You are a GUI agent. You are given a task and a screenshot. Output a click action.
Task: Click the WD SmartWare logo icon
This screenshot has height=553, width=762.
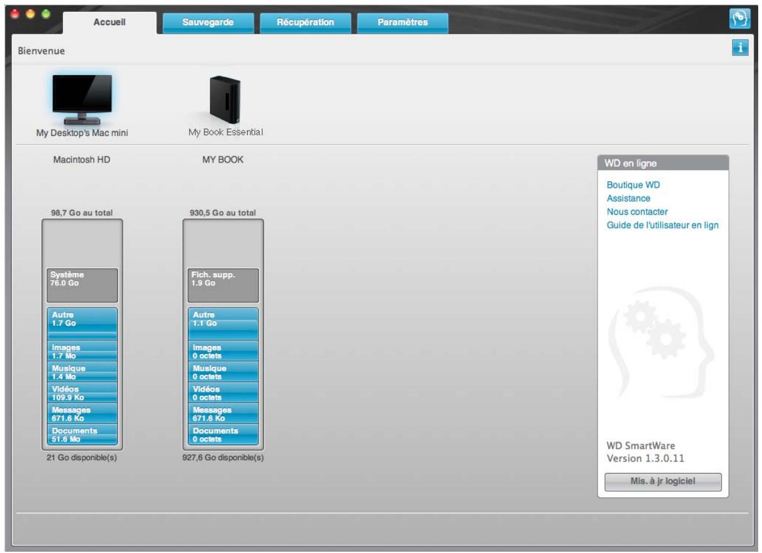(x=739, y=19)
